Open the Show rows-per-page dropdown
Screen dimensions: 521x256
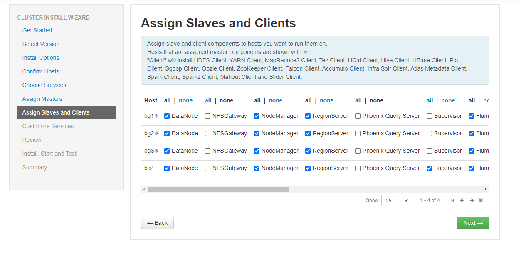395,200
